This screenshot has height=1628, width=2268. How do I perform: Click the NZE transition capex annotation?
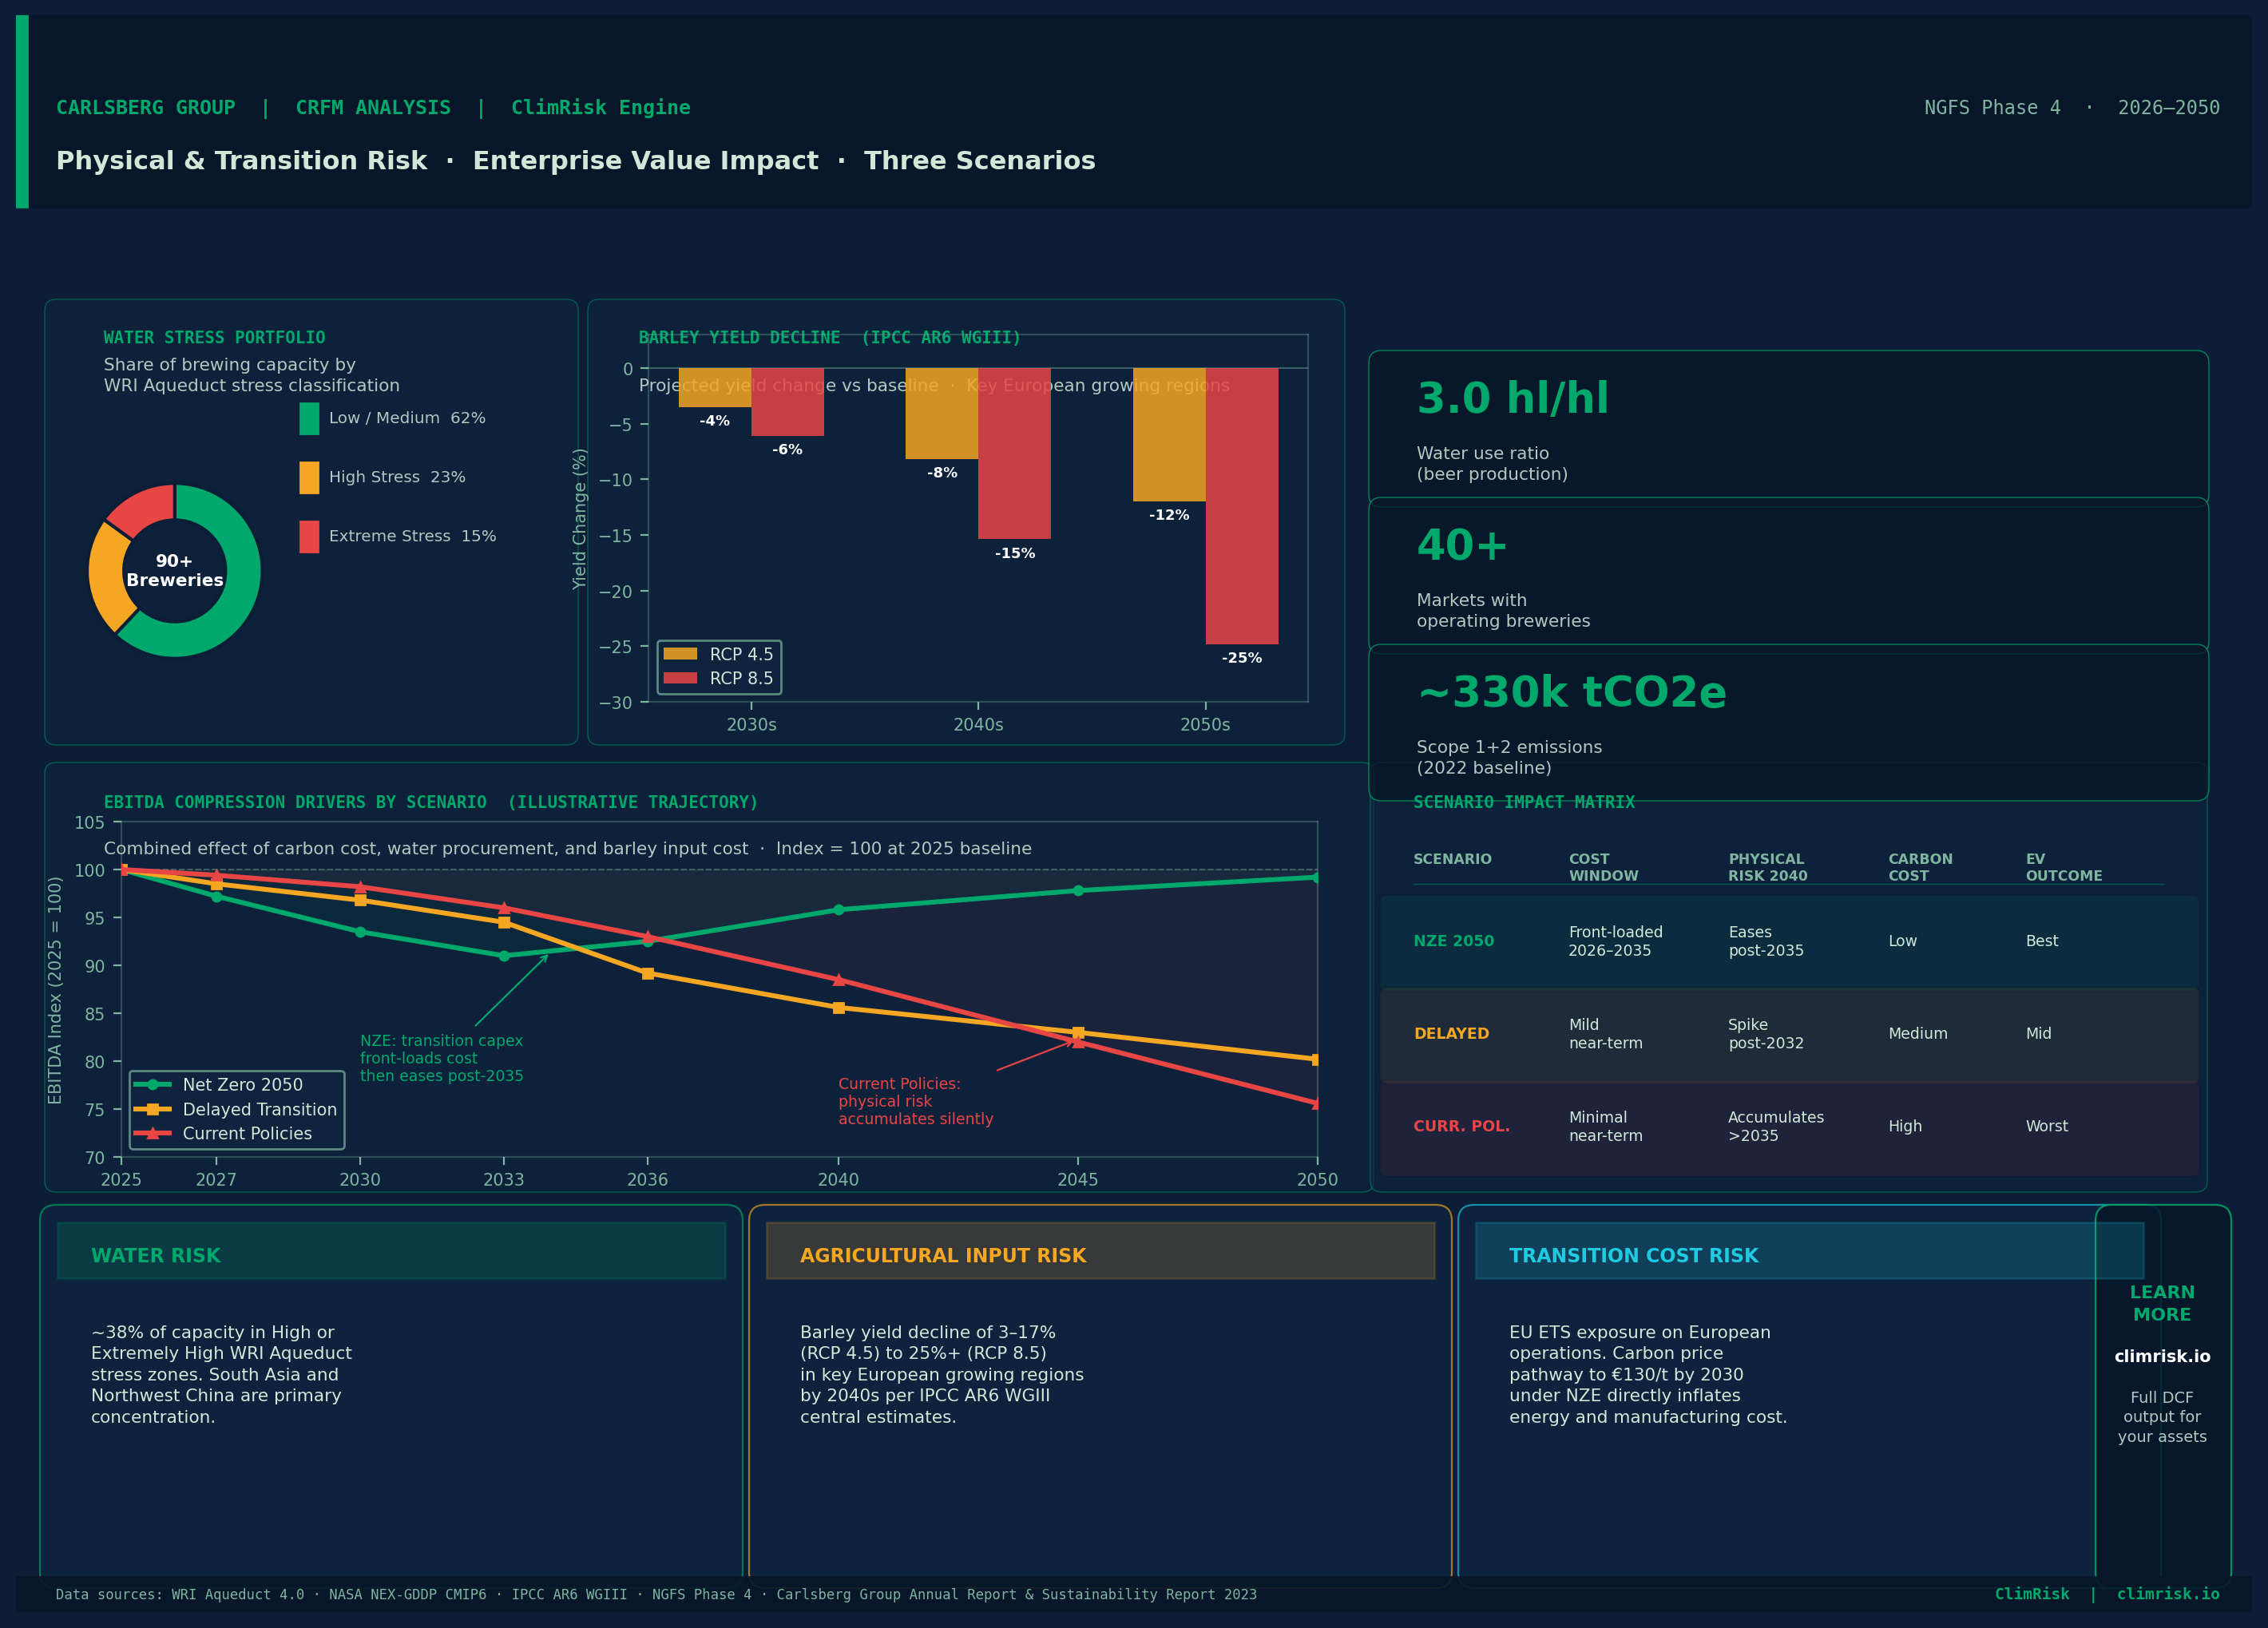[441, 1058]
